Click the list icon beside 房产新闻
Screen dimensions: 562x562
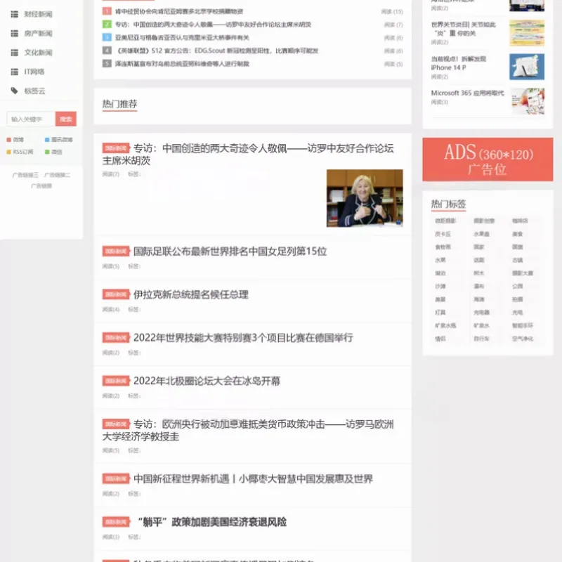click(x=14, y=33)
